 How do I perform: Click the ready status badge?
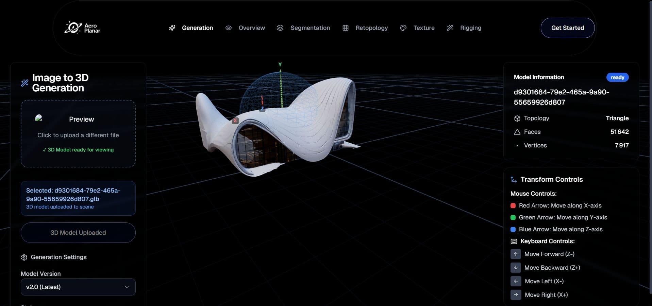617,77
